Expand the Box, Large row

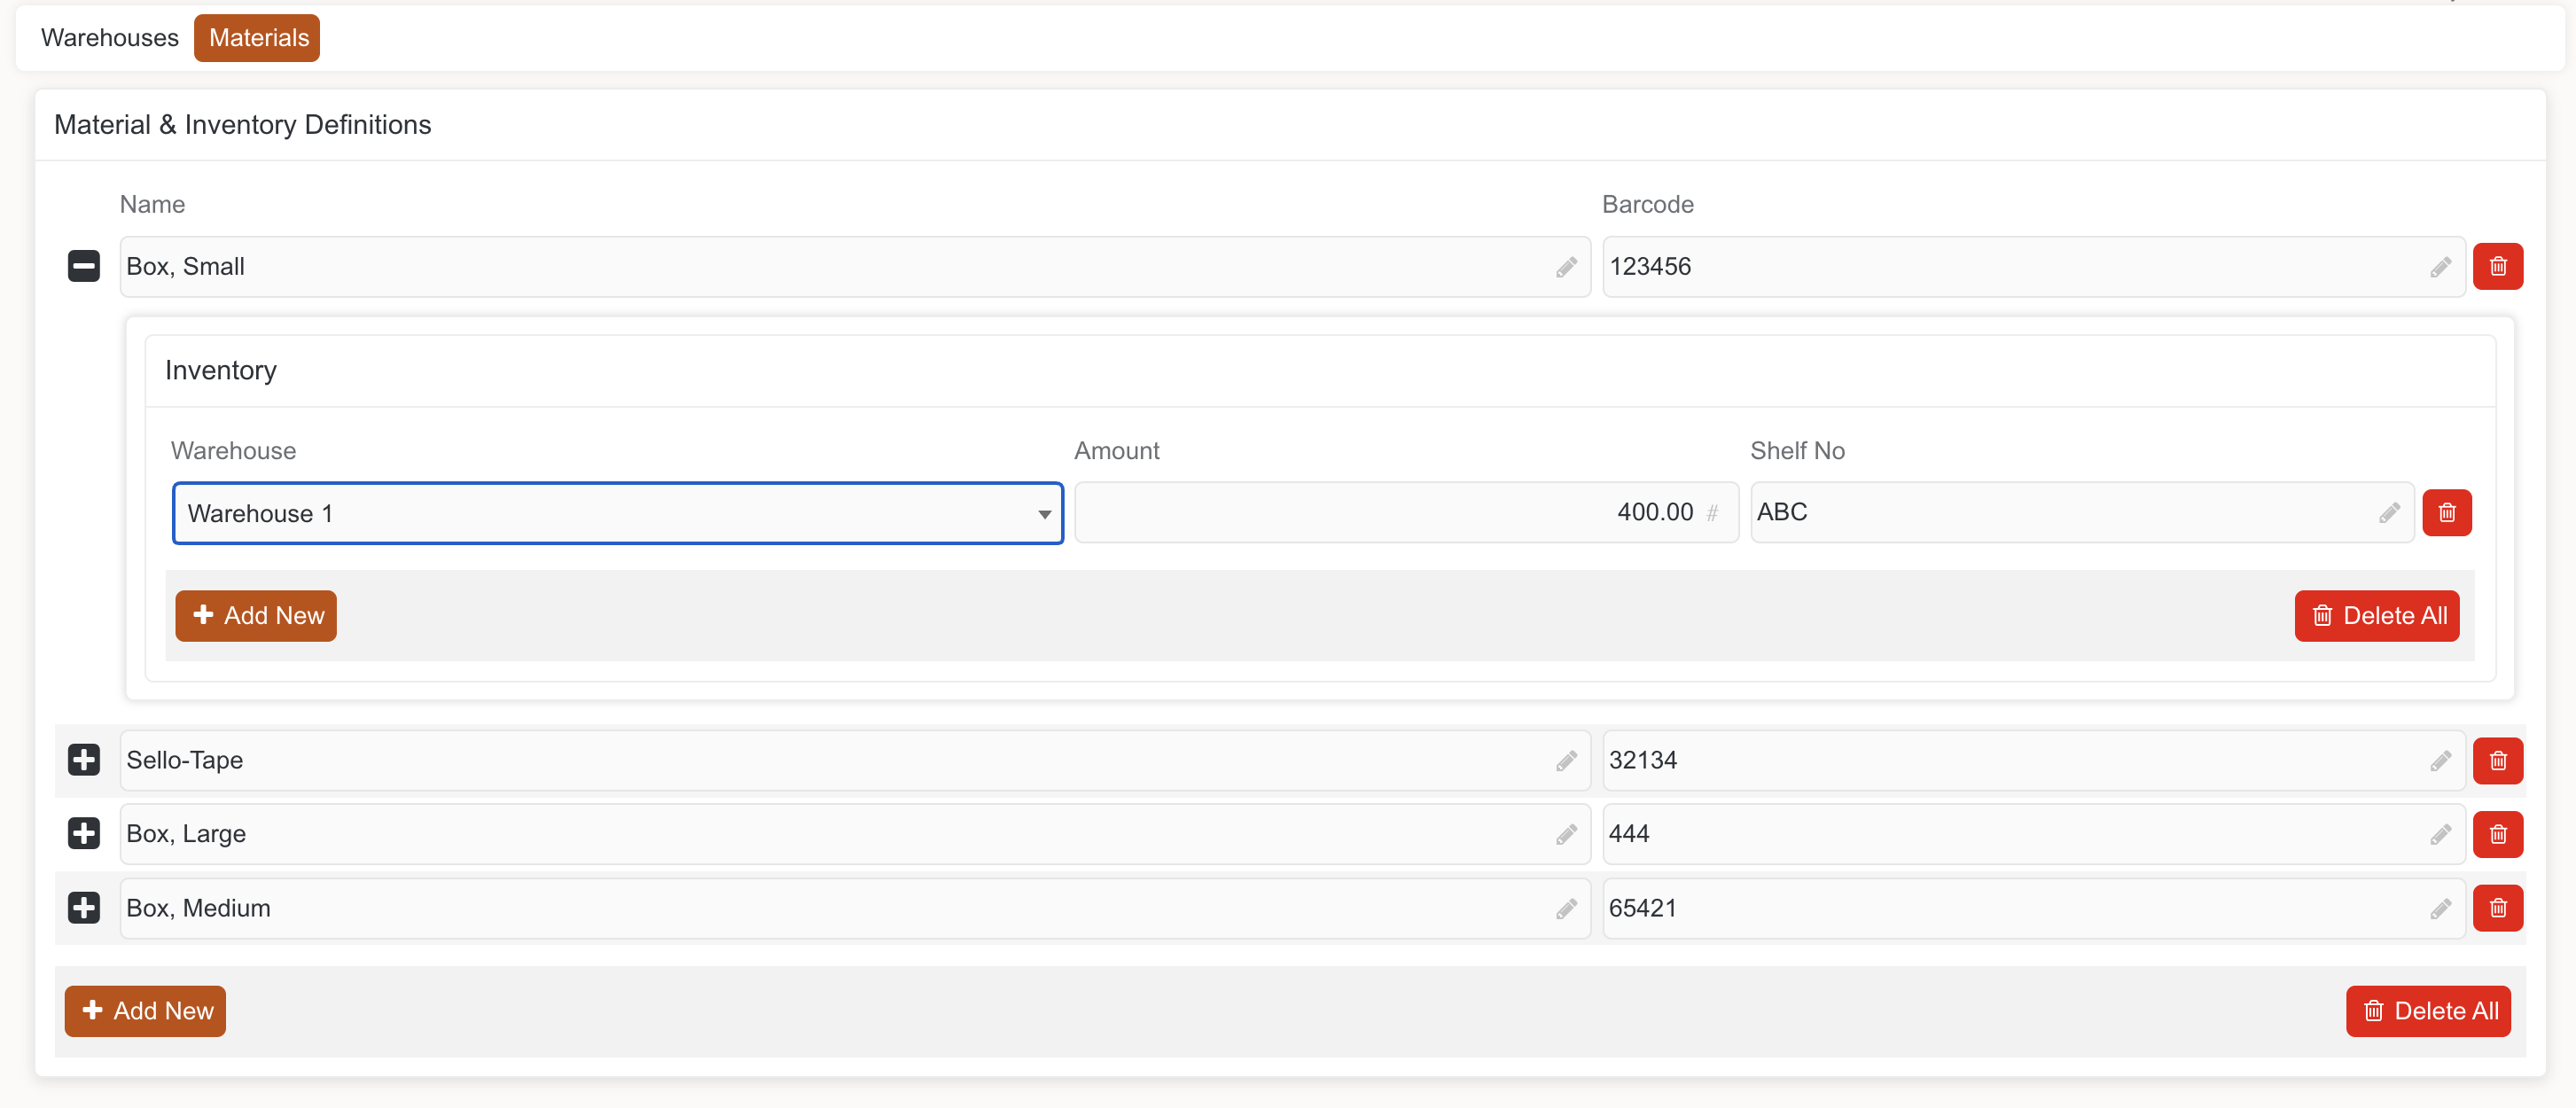point(84,833)
